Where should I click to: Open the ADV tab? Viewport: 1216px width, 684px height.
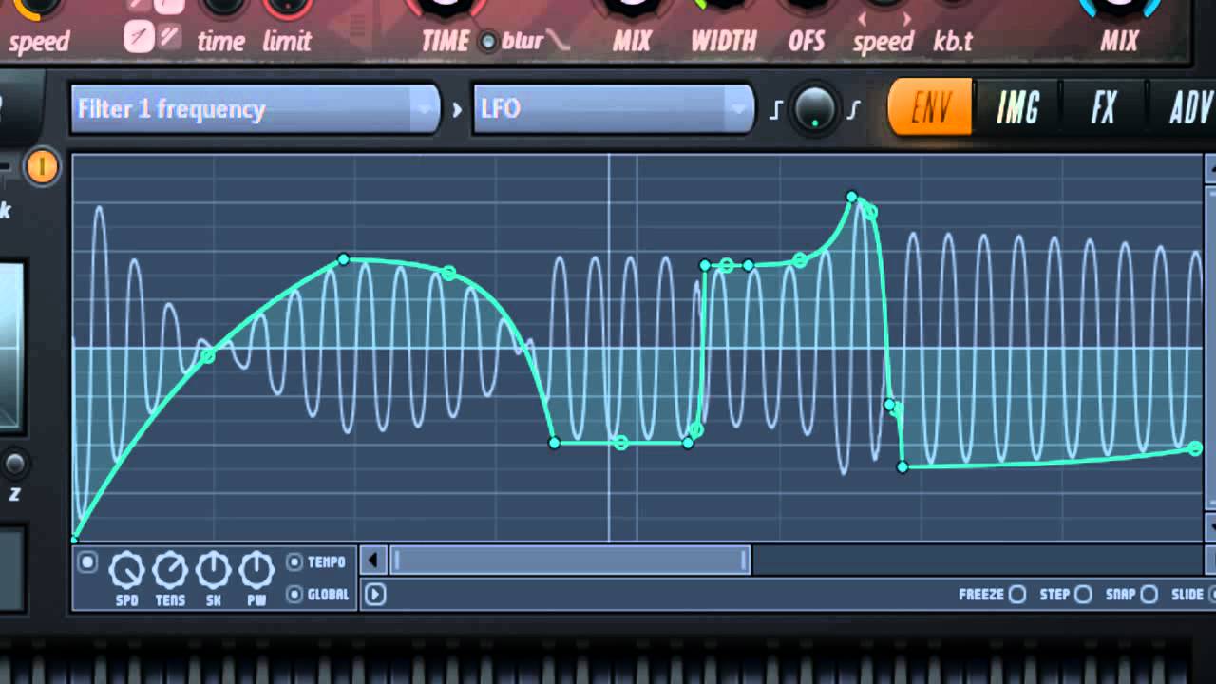[1185, 107]
